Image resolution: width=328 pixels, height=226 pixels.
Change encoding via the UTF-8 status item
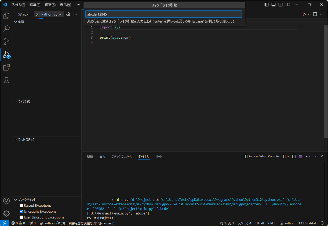tap(260, 223)
